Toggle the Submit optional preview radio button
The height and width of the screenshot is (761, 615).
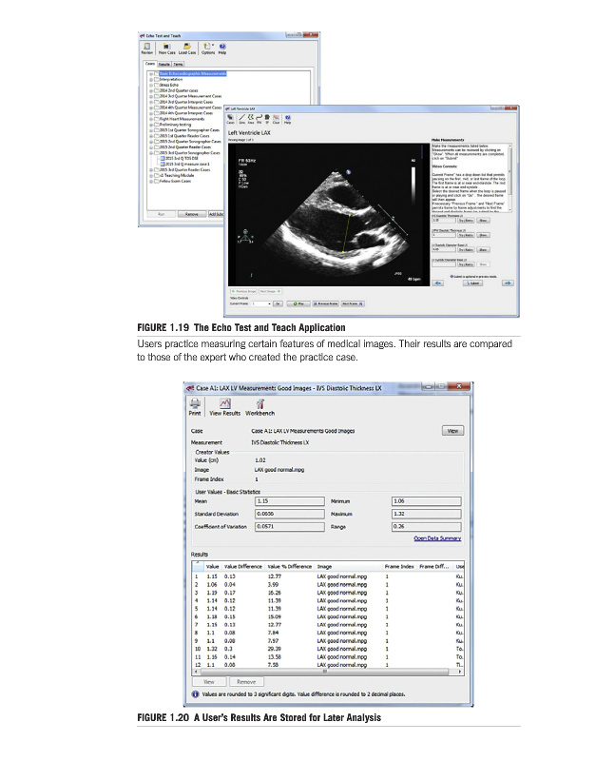tap(452, 275)
